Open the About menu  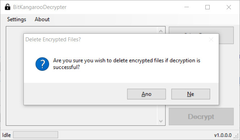click(x=42, y=19)
